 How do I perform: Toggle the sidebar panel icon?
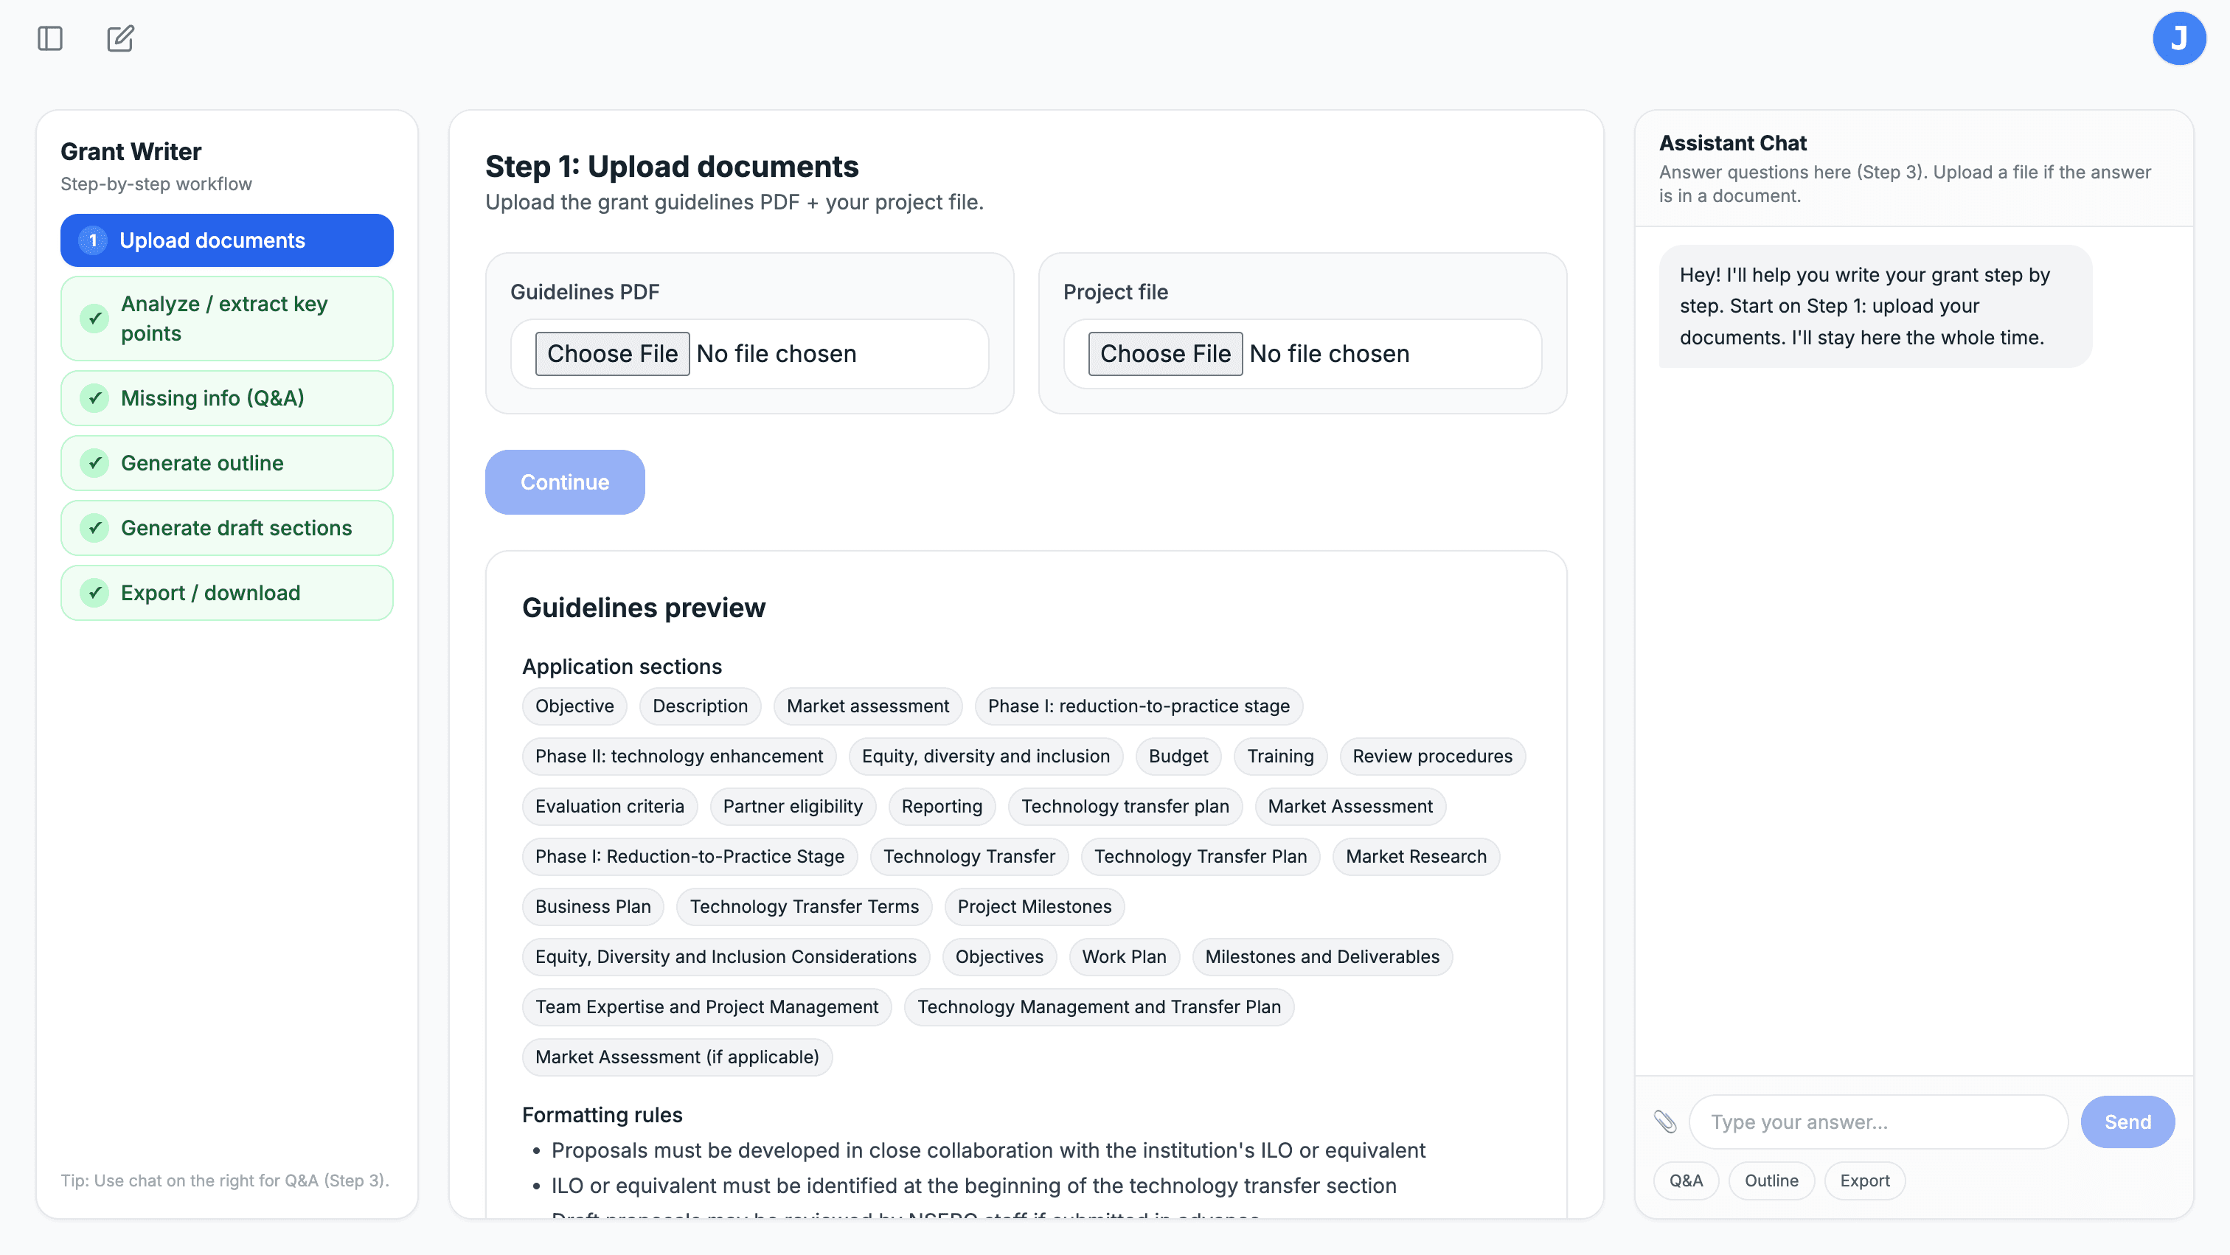49,38
